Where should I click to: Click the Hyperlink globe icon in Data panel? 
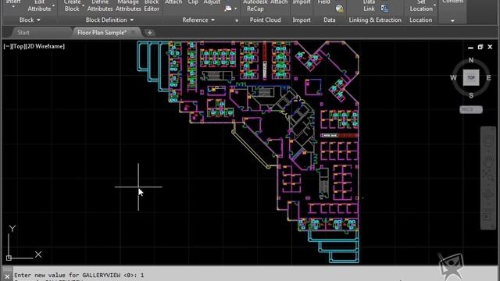[340, 9]
